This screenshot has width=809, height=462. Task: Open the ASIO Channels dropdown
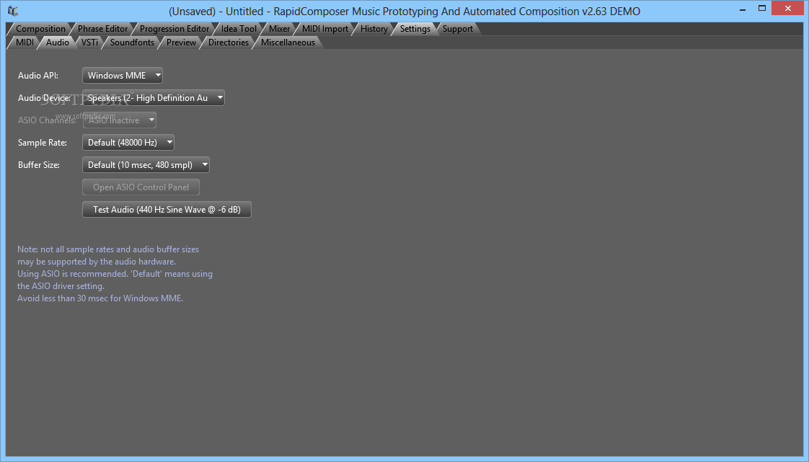coord(120,120)
